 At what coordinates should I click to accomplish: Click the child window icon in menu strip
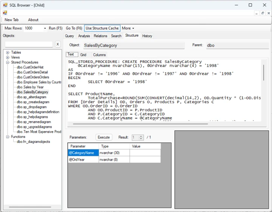[x=5, y=13]
